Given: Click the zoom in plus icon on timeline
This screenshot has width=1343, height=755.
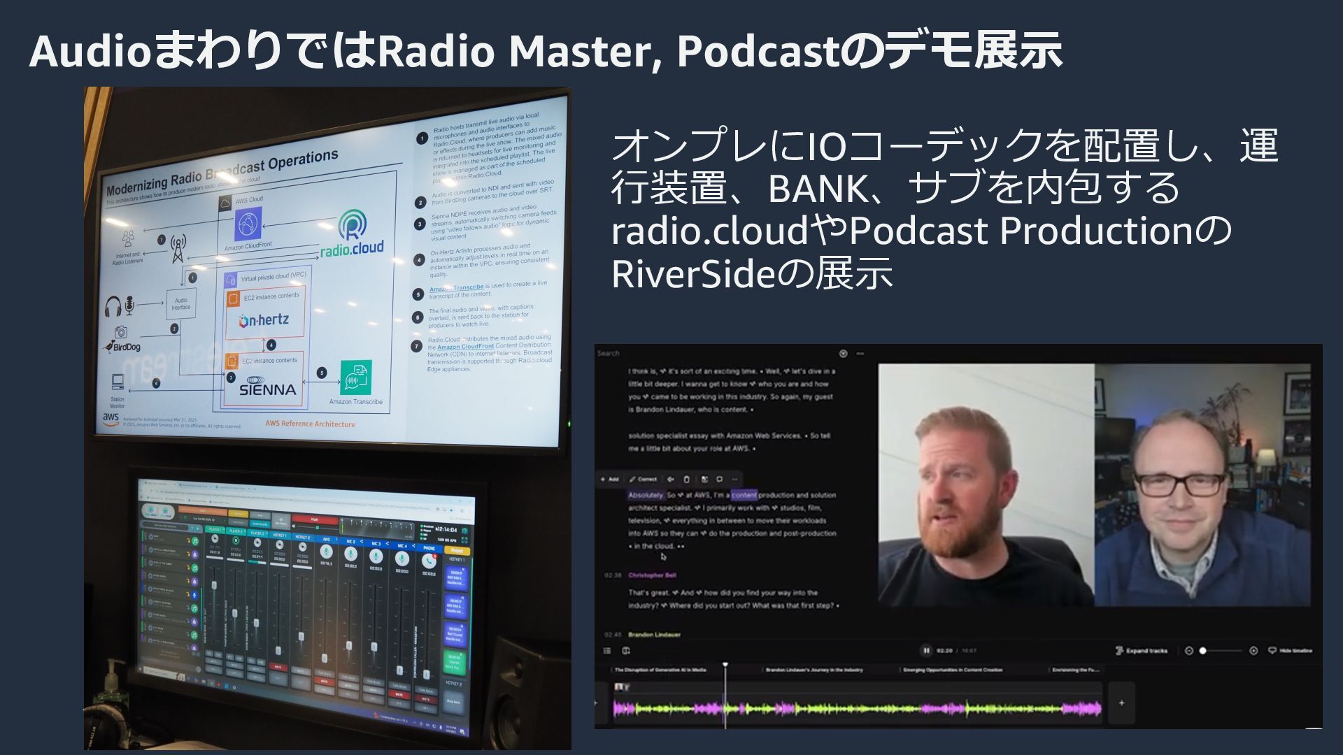Looking at the screenshot, I should point(1253,651).
